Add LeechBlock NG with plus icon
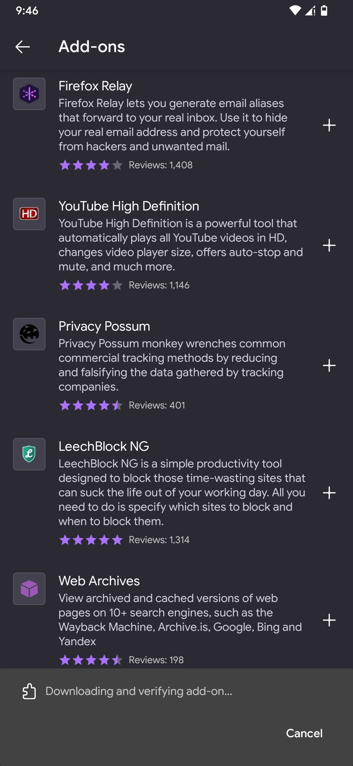The height and width of the screenshot is (766, 353). (x=329, y=493)
